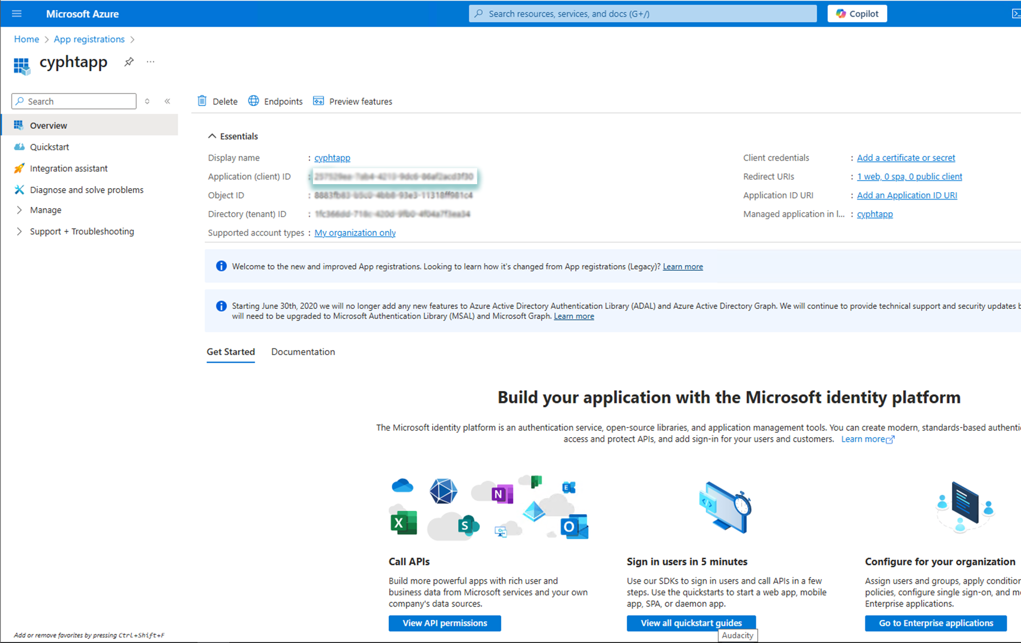
Task: Click Add an Application ID URI
Action: 906,196
